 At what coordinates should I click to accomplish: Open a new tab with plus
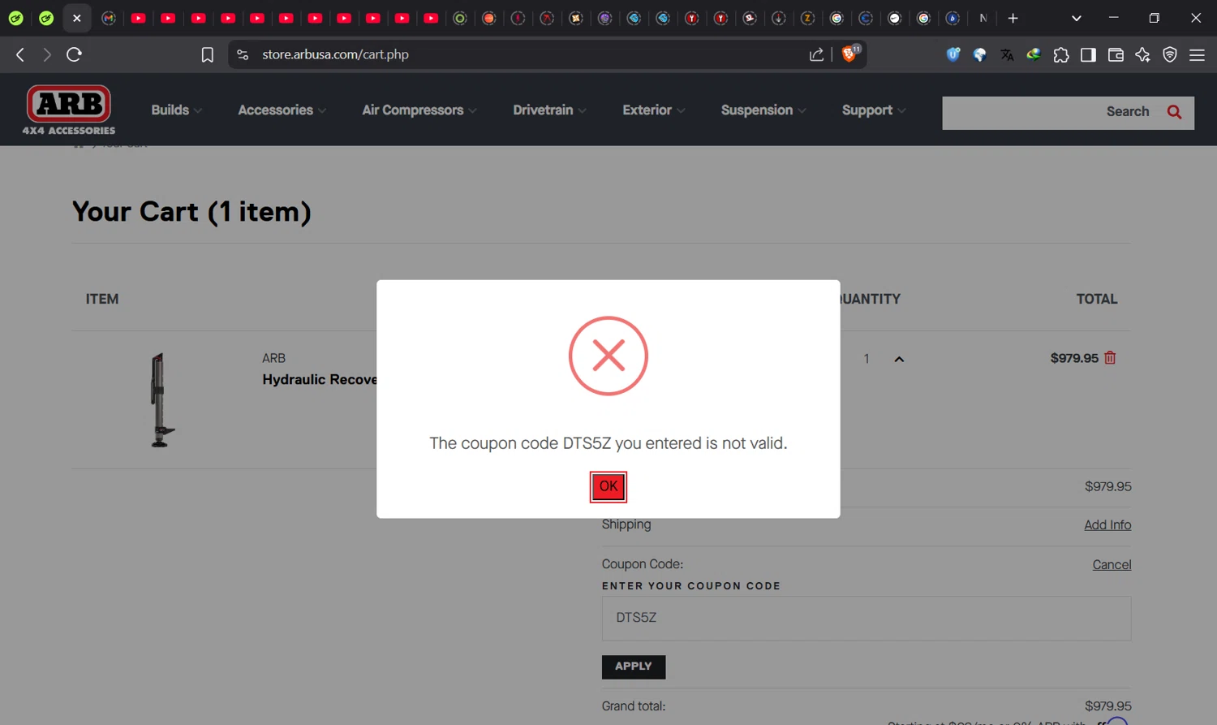(x=1013, y=18)
